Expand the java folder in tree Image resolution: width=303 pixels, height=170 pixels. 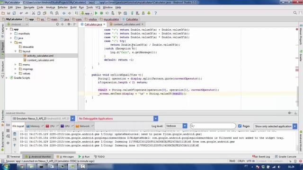(11, 38)
